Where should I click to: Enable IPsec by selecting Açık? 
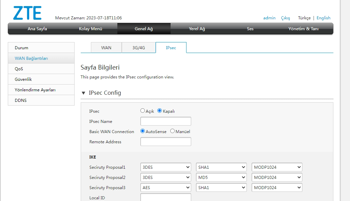[x=142, y=110]
